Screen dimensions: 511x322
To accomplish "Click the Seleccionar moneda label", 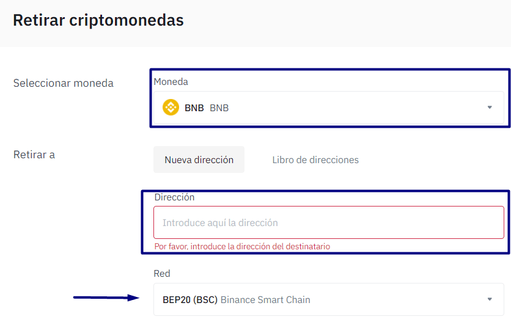I will [x=64, y=83].
